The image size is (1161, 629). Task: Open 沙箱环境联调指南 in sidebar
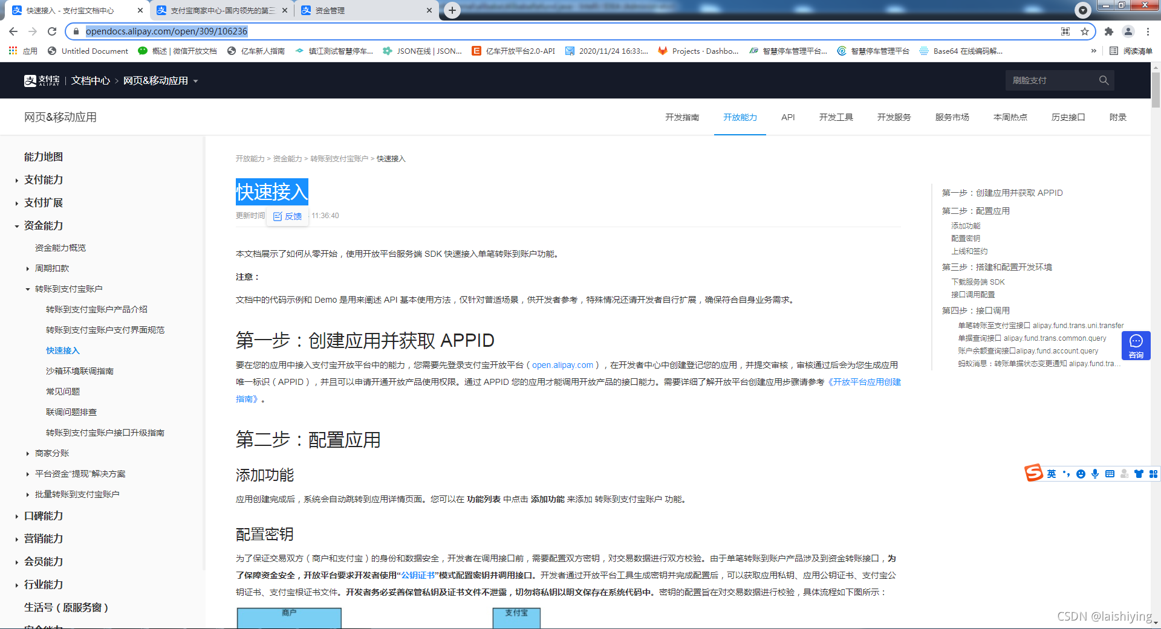click(80, 371)
